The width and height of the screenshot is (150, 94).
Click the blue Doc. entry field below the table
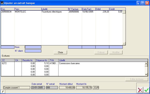point(8,47)
